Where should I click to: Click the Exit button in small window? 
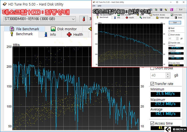coord(180,10)
